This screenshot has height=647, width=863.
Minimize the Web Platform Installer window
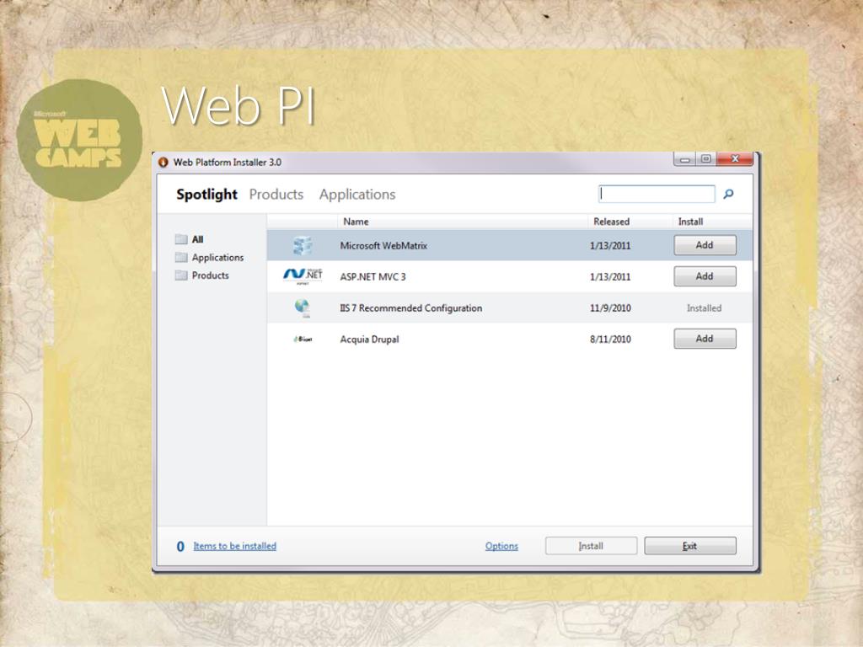(684, 159)
